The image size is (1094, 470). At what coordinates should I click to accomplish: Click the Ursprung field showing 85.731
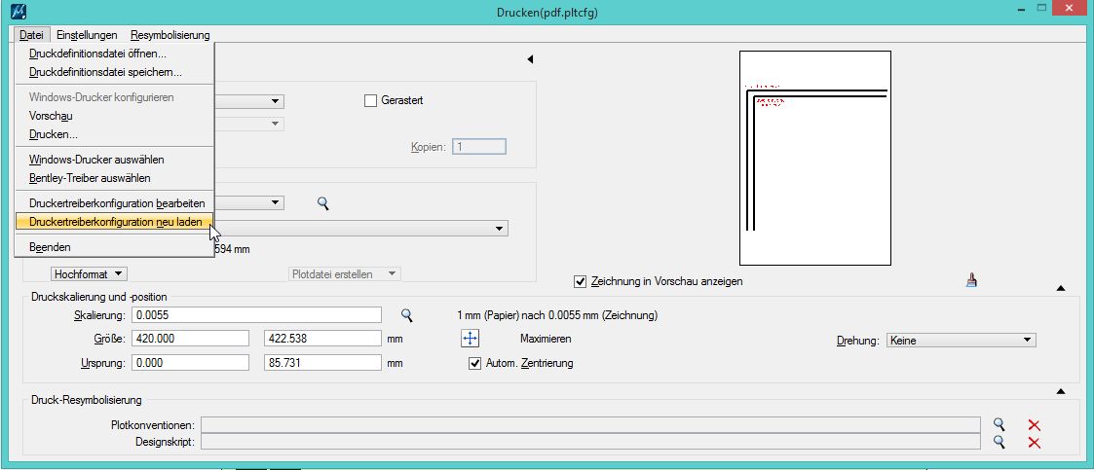pos(323,363)
